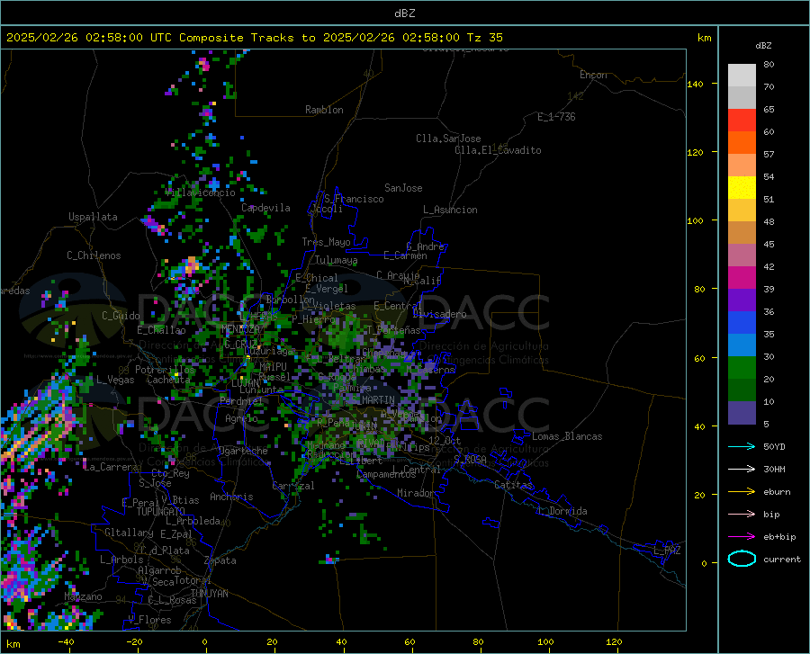Image resolution: width=810 pixels, height=654 pixels.
Task: Click the Encon label on map
Action: click(x=593, y=75)
